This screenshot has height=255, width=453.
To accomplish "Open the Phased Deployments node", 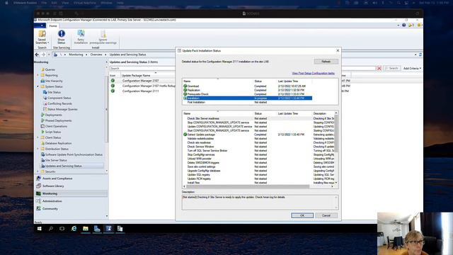I will pos(58,120).
